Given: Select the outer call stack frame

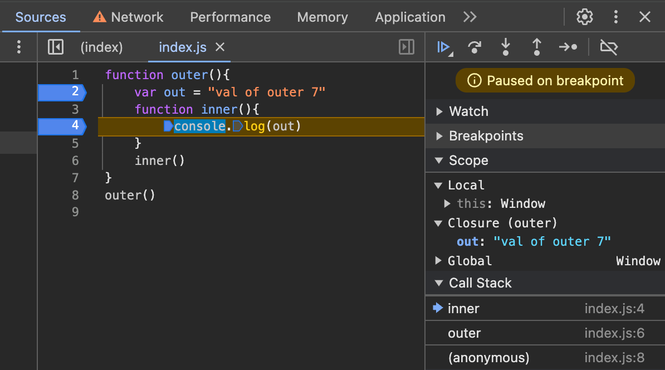Looking at the screenshot, I should 463,333.
